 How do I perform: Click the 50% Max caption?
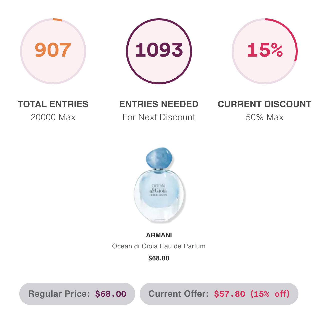click(265, 117)
